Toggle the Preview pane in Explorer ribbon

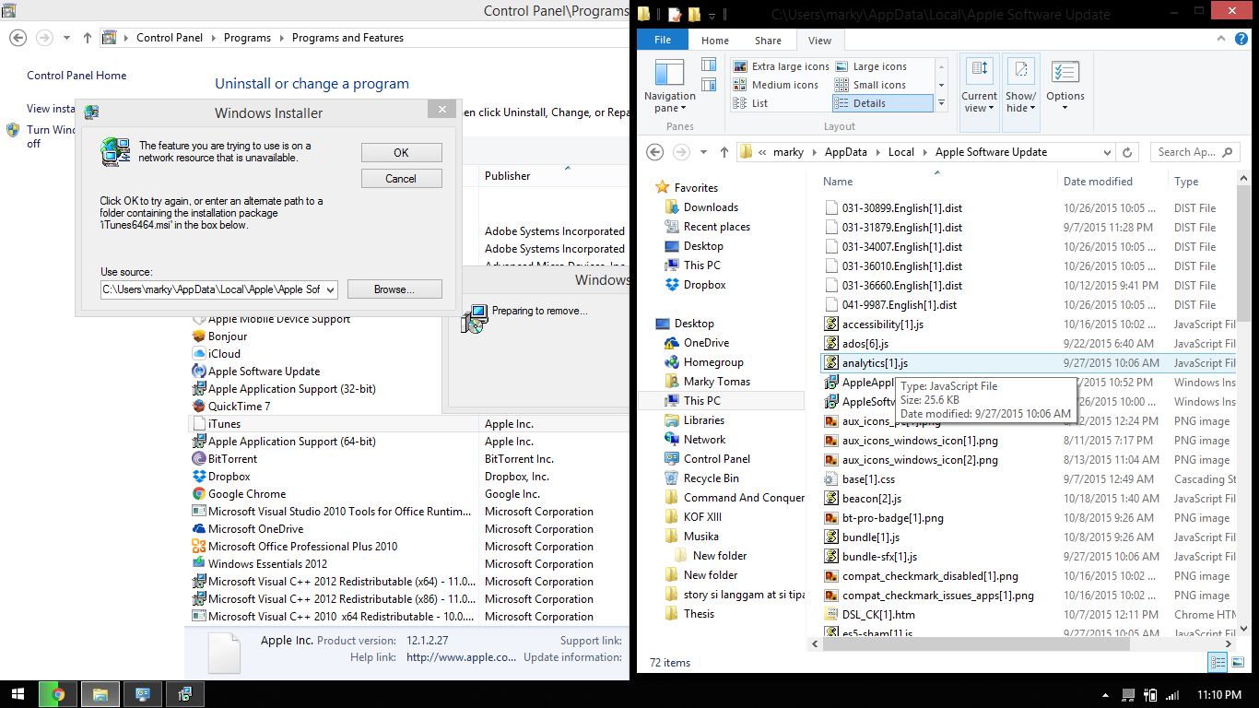(x=709, y=65)
